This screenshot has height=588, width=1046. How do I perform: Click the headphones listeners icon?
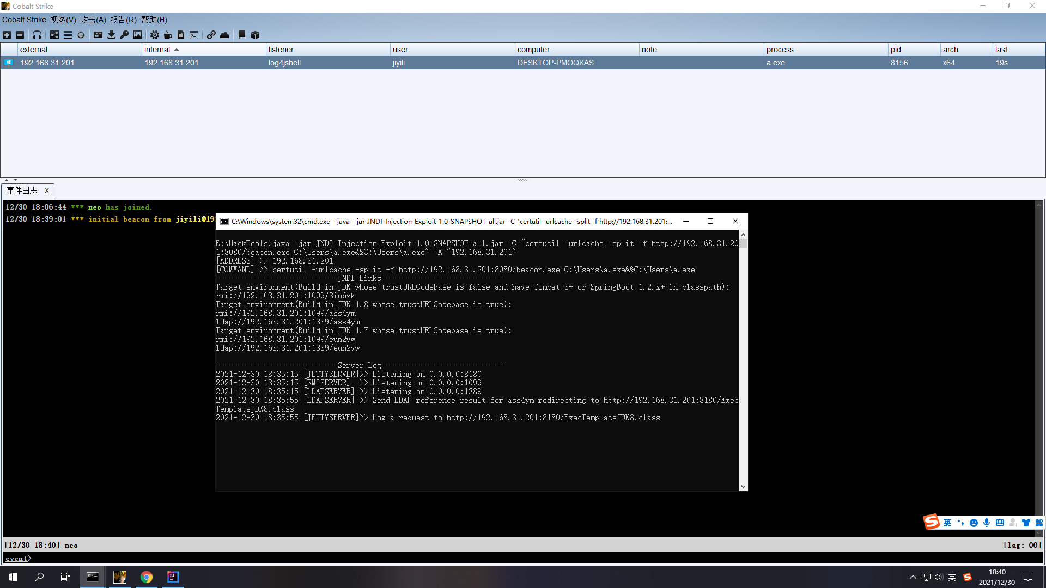[37, 35]
